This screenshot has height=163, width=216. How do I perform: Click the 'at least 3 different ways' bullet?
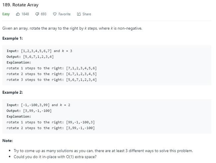[x=103, y=151]
